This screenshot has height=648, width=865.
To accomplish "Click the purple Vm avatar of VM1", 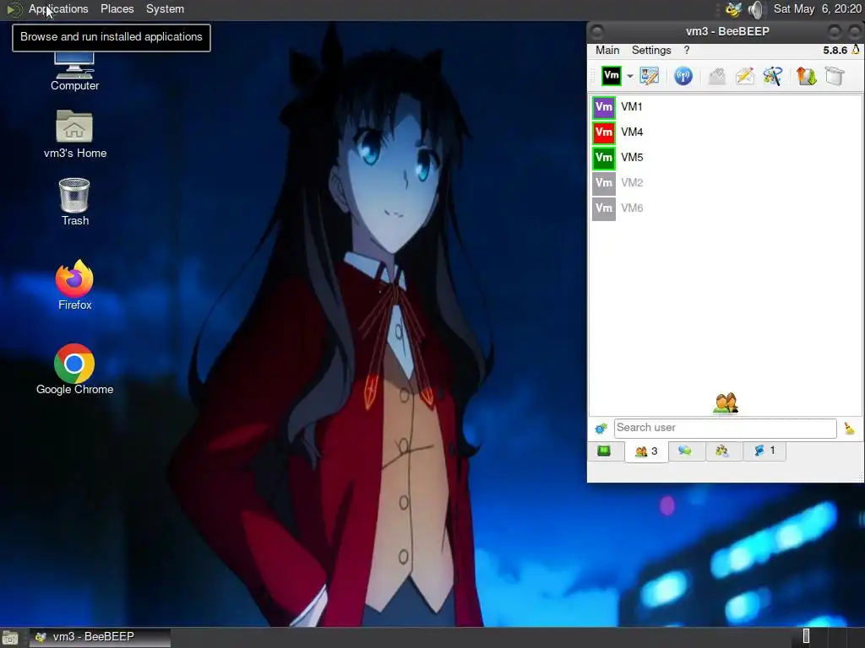I will [x=603, y=107].
